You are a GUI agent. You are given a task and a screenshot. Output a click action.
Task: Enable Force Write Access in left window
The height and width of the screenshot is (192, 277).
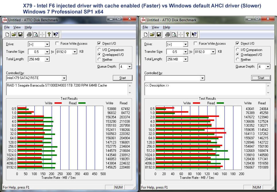[57, 43]
